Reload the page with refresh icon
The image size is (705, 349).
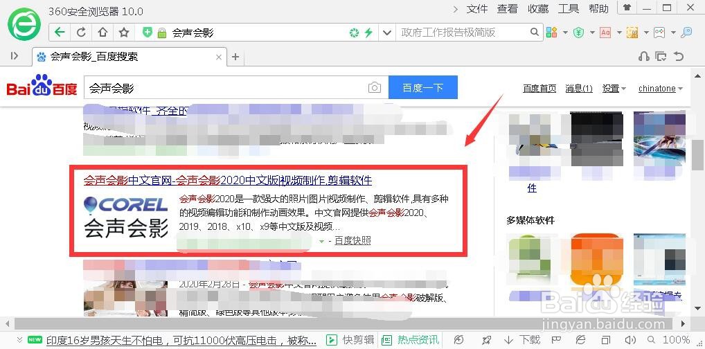82,33
